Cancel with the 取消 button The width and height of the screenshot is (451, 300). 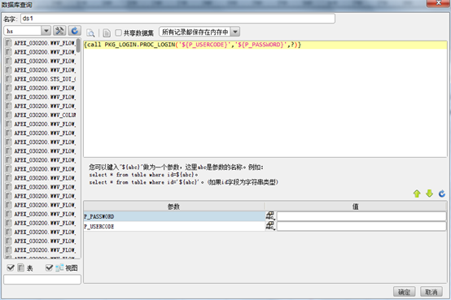click(x=431, y=292)
